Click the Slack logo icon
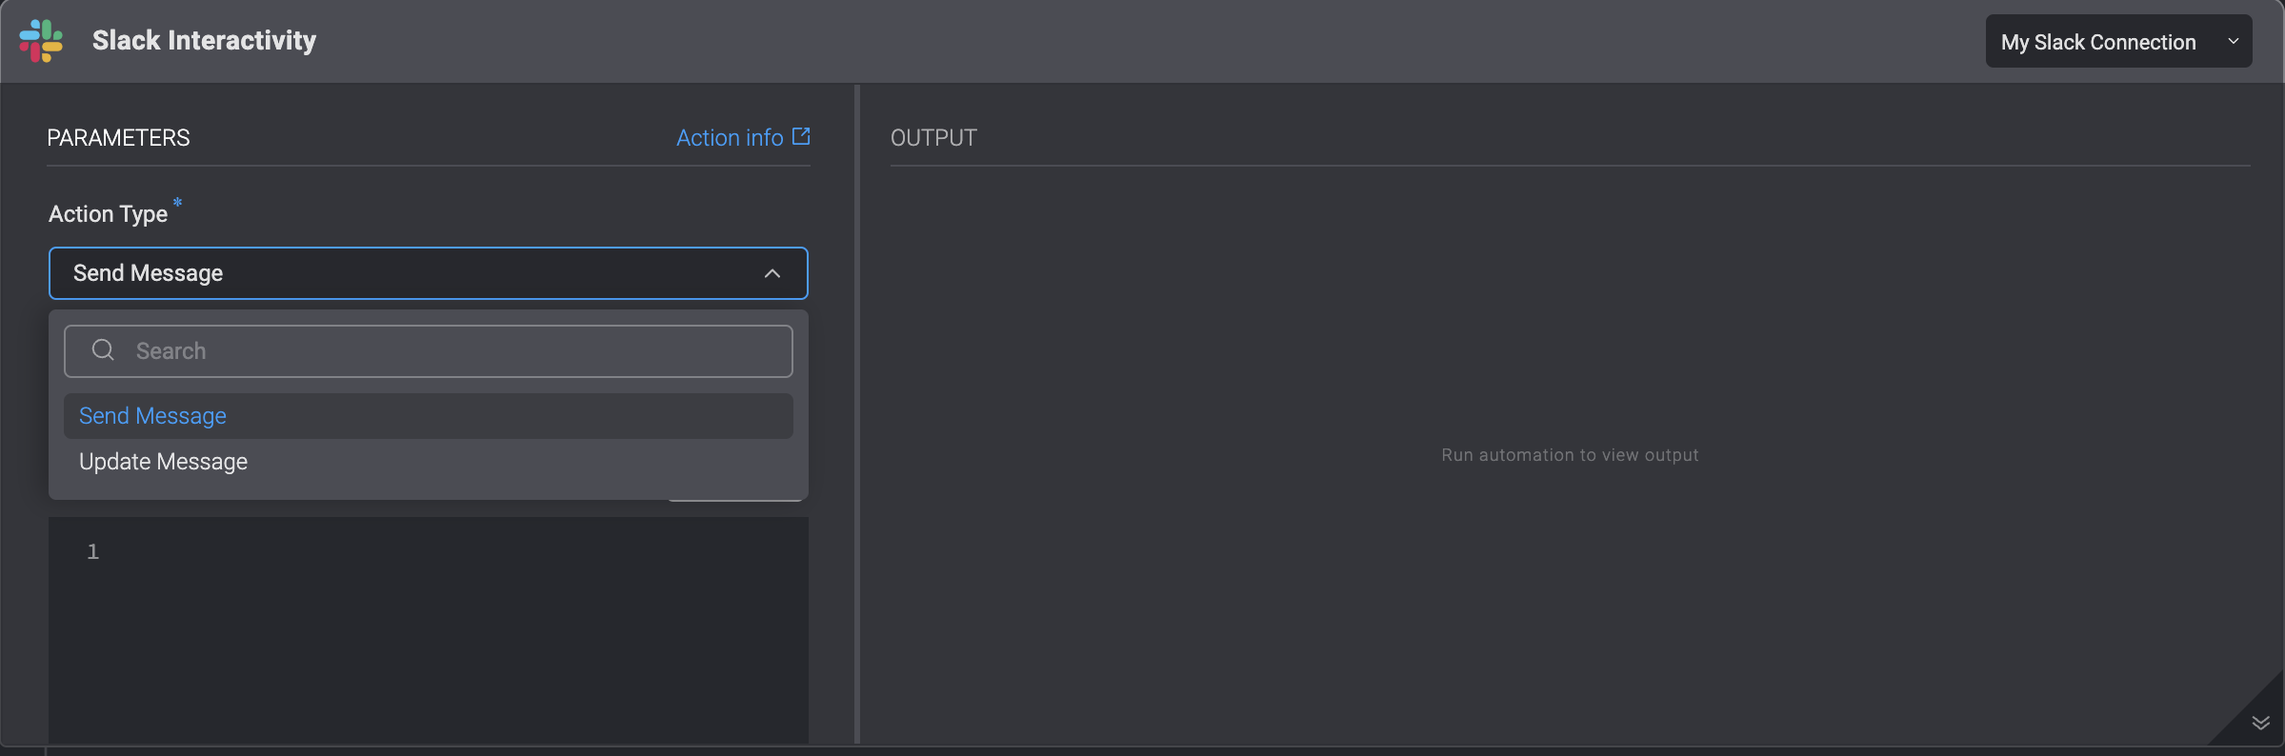This screenshot has width=2285, height=756. click(41, 41)
